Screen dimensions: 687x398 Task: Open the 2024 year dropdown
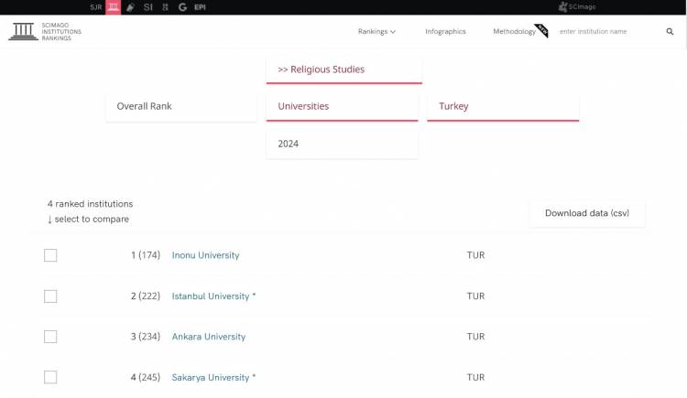tap(343, 144)
